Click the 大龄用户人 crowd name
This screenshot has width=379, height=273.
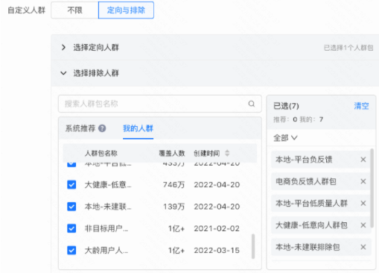[106, 251]
